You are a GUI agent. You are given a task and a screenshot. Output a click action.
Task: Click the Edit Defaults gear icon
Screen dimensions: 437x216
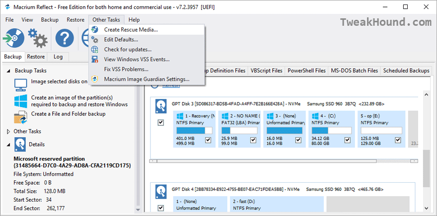(x=95, y=40)
